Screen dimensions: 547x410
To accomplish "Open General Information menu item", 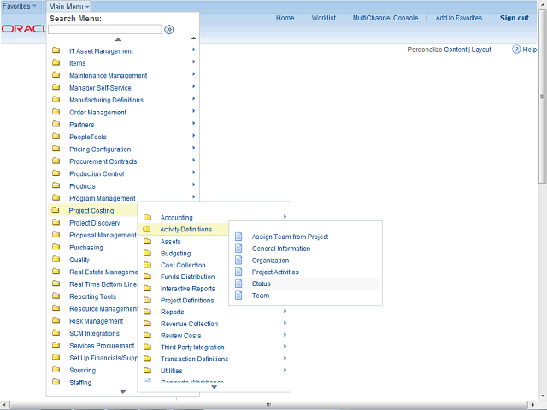I will [281, 249].
